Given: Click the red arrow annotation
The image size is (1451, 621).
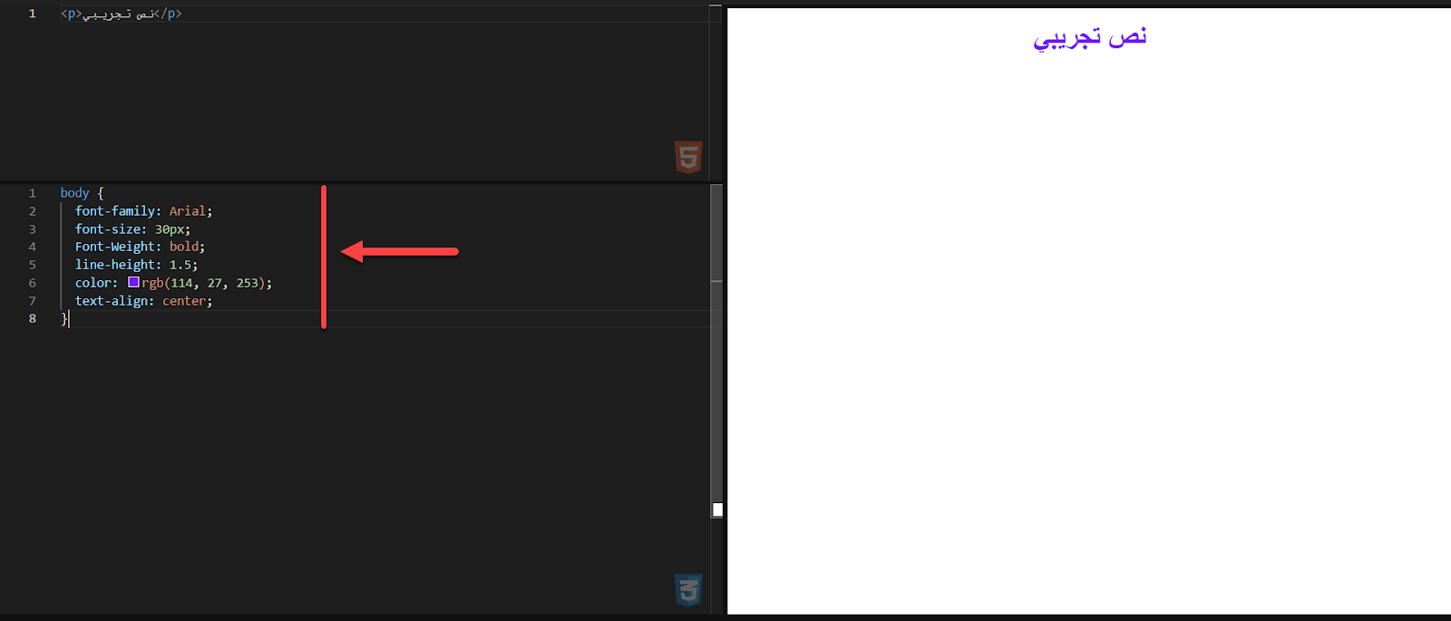Looking at the screenshot, I should pos(400,251).
